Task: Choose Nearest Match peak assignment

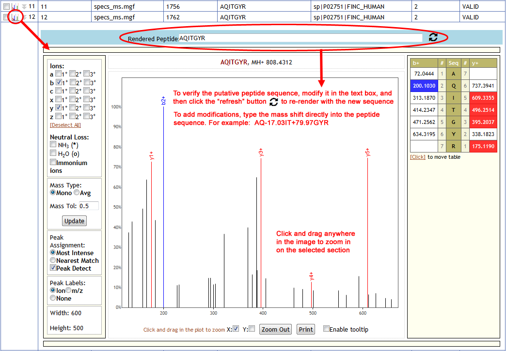Action: pos(53,260)
